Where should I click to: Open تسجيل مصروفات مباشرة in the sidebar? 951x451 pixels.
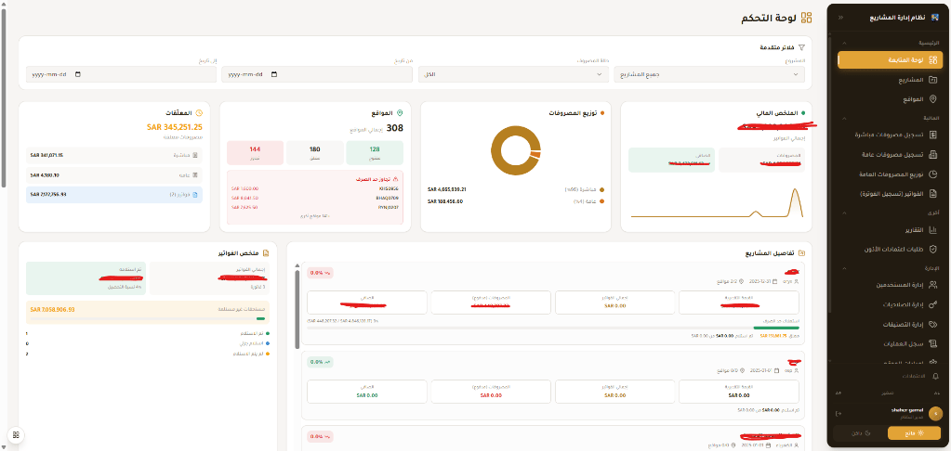883,135
